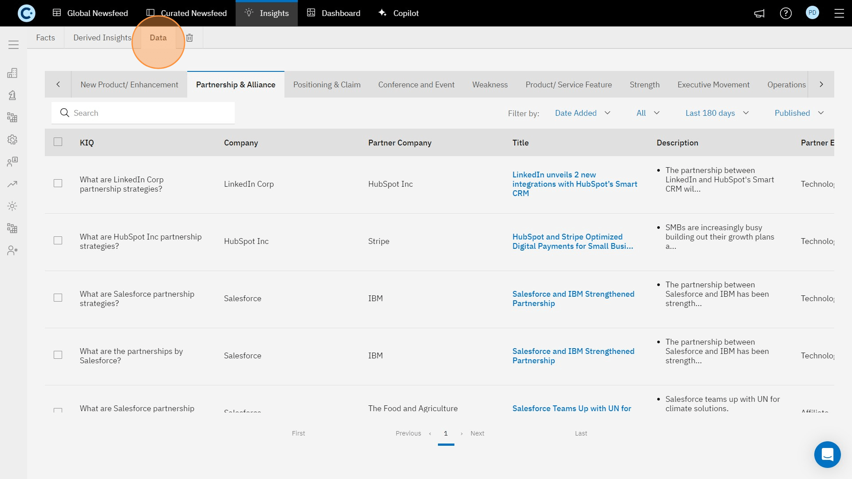Check the row for HubSpot and Stripe insight
This screenshot has width=852, height=479.
click(x=58, y=240)
